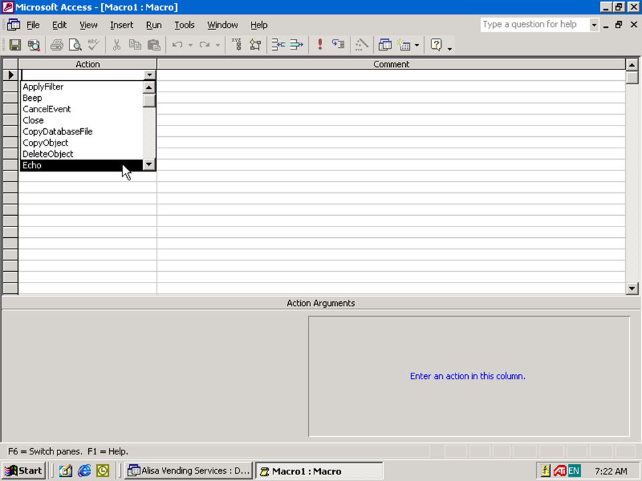Open the Insert menu
The width and height of the screenshot is (642, 481).
[122, 25]
